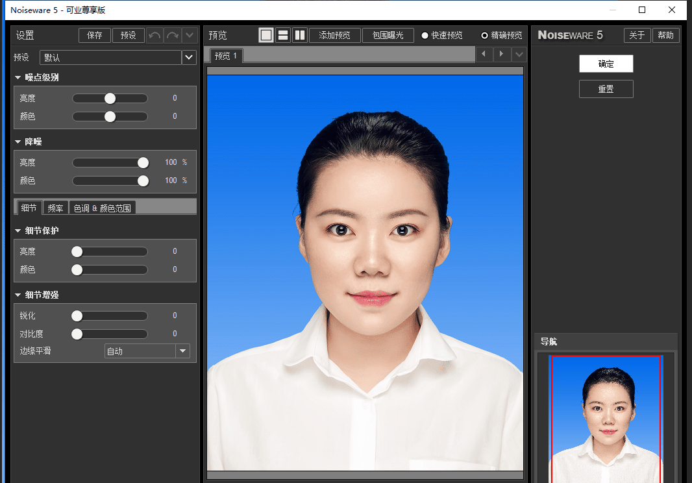Click the 对比度 slider handle
692x483 pixels.
tap(77, 334)
